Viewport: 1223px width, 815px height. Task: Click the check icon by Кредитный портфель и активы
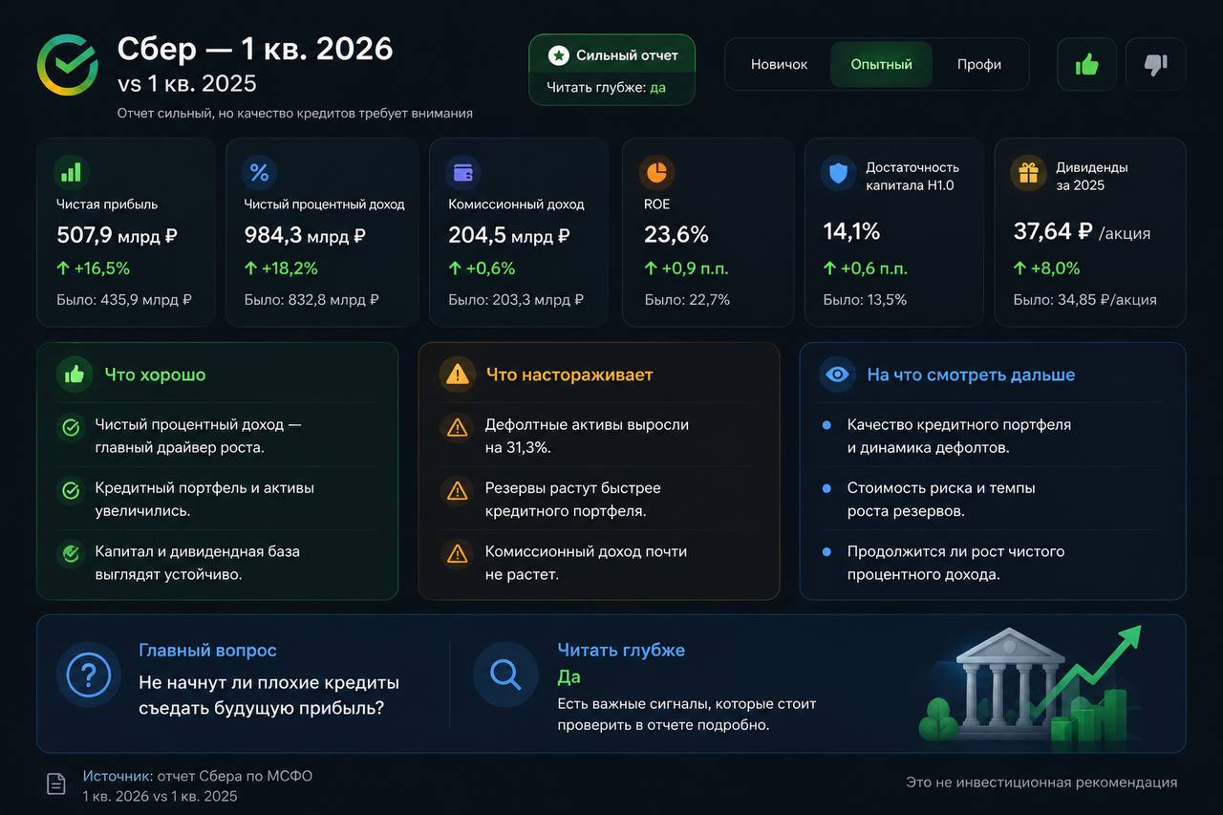coord(71,491)
